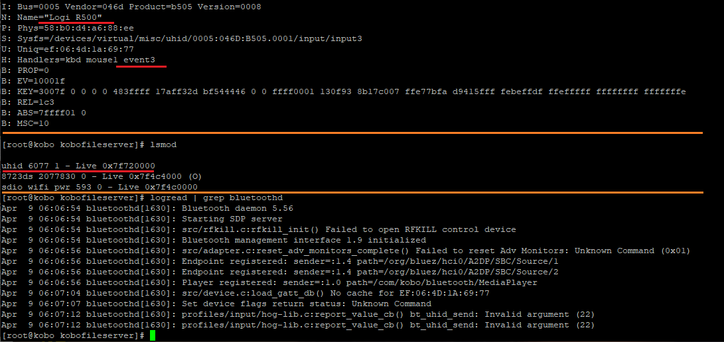Image resolution: width=724 pixels, height=342 pixels.
Task: Click the "Logi R500" device name
Action: point(79,17)
